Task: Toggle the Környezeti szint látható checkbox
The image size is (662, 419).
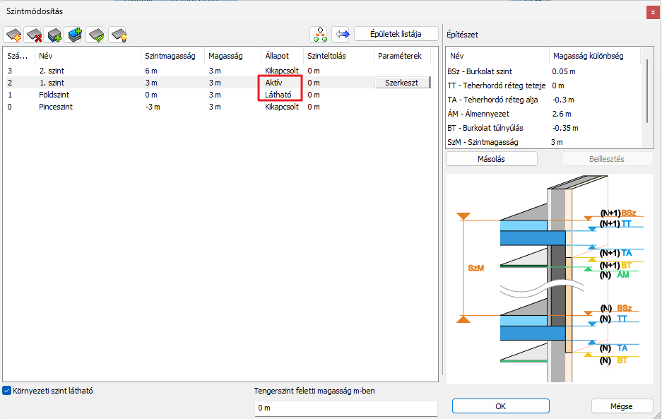Action: (x=7, y=390)
